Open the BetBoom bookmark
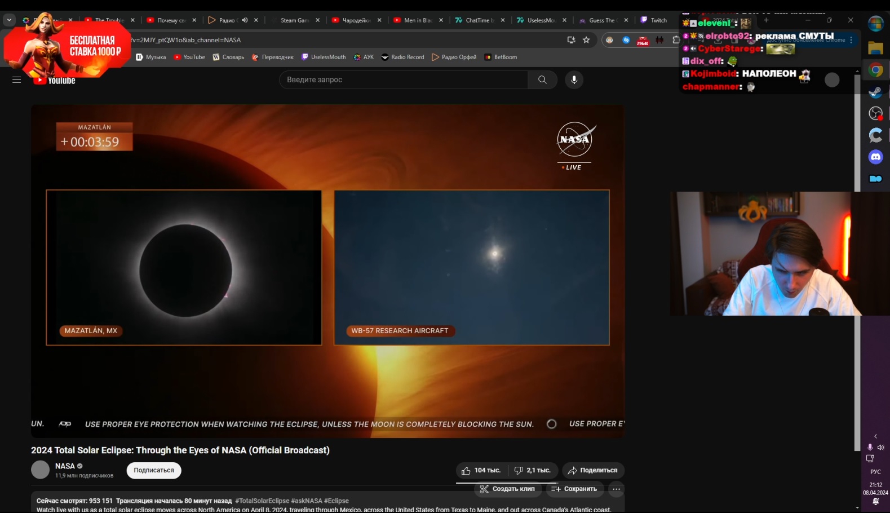890x513 pixels. (x=501, y=57)
